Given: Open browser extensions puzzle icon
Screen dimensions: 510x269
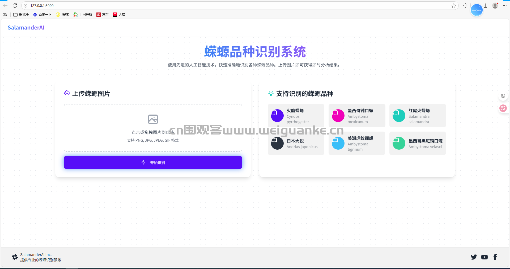Looking at the screenshot, I should point(465,6).
